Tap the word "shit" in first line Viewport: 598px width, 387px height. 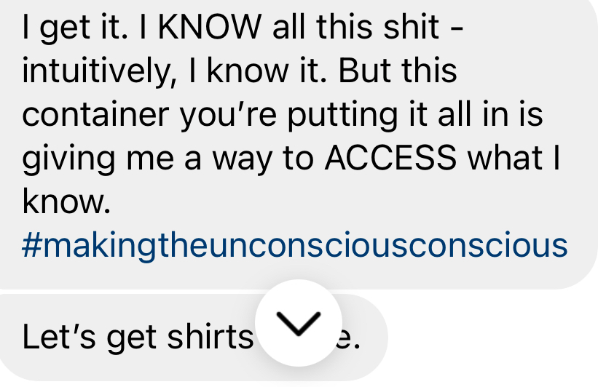tap(411, 27)
